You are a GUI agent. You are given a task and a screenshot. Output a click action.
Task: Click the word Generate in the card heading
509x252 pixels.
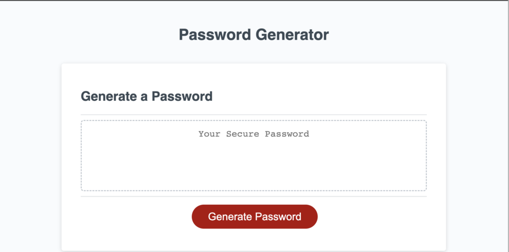(108, 96)
